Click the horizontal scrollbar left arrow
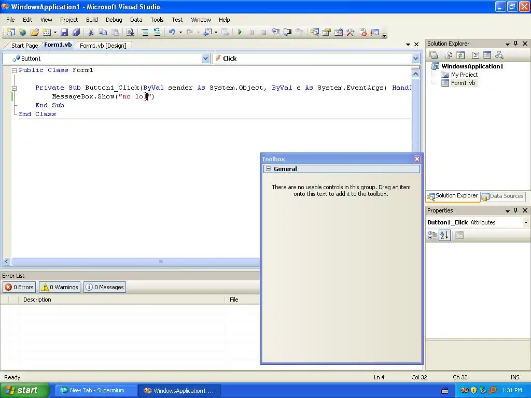The height and width of the screenshot is (398, 531). (6, 261)
